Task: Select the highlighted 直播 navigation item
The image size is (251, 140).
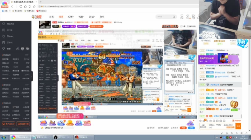Action: 61,17
